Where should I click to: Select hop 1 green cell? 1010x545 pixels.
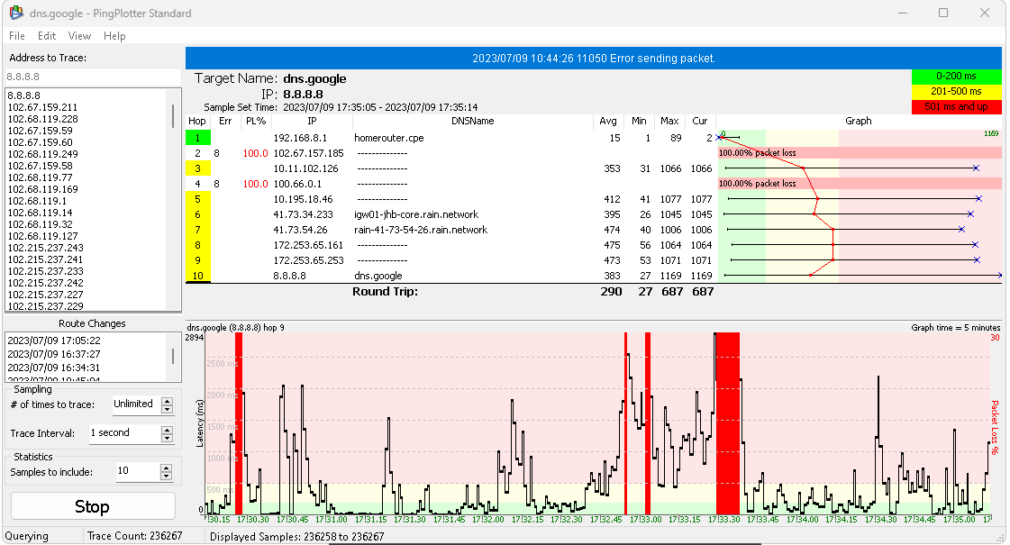coord(197,138)
